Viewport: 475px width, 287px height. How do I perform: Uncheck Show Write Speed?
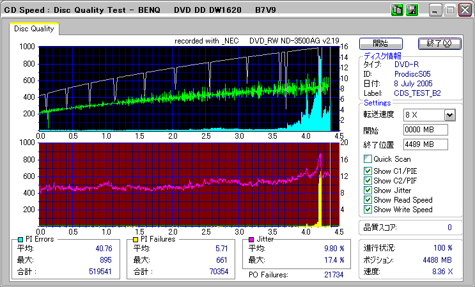click(x=368, y=210)
